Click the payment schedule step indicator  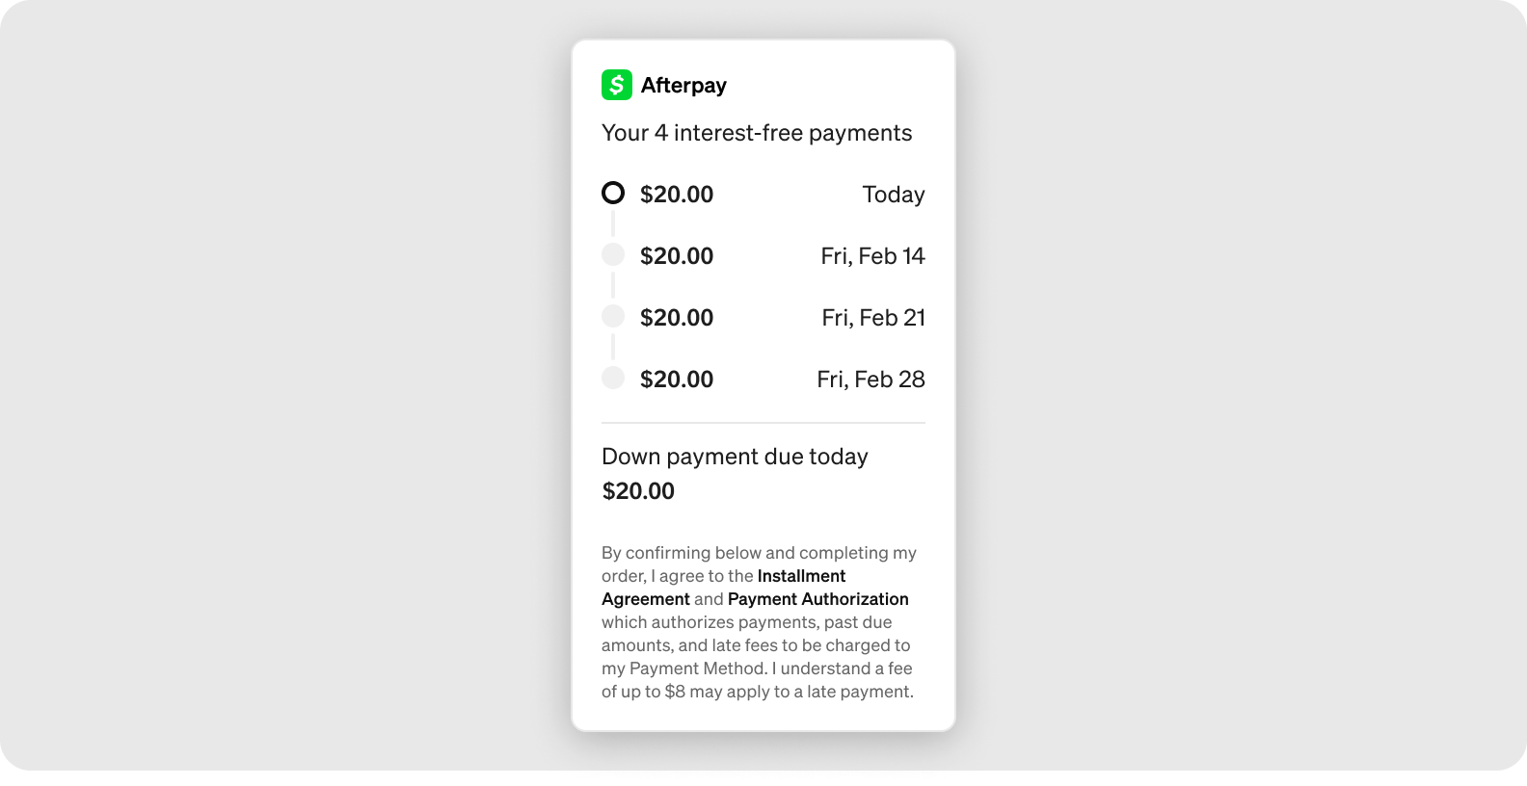point(614,285)
